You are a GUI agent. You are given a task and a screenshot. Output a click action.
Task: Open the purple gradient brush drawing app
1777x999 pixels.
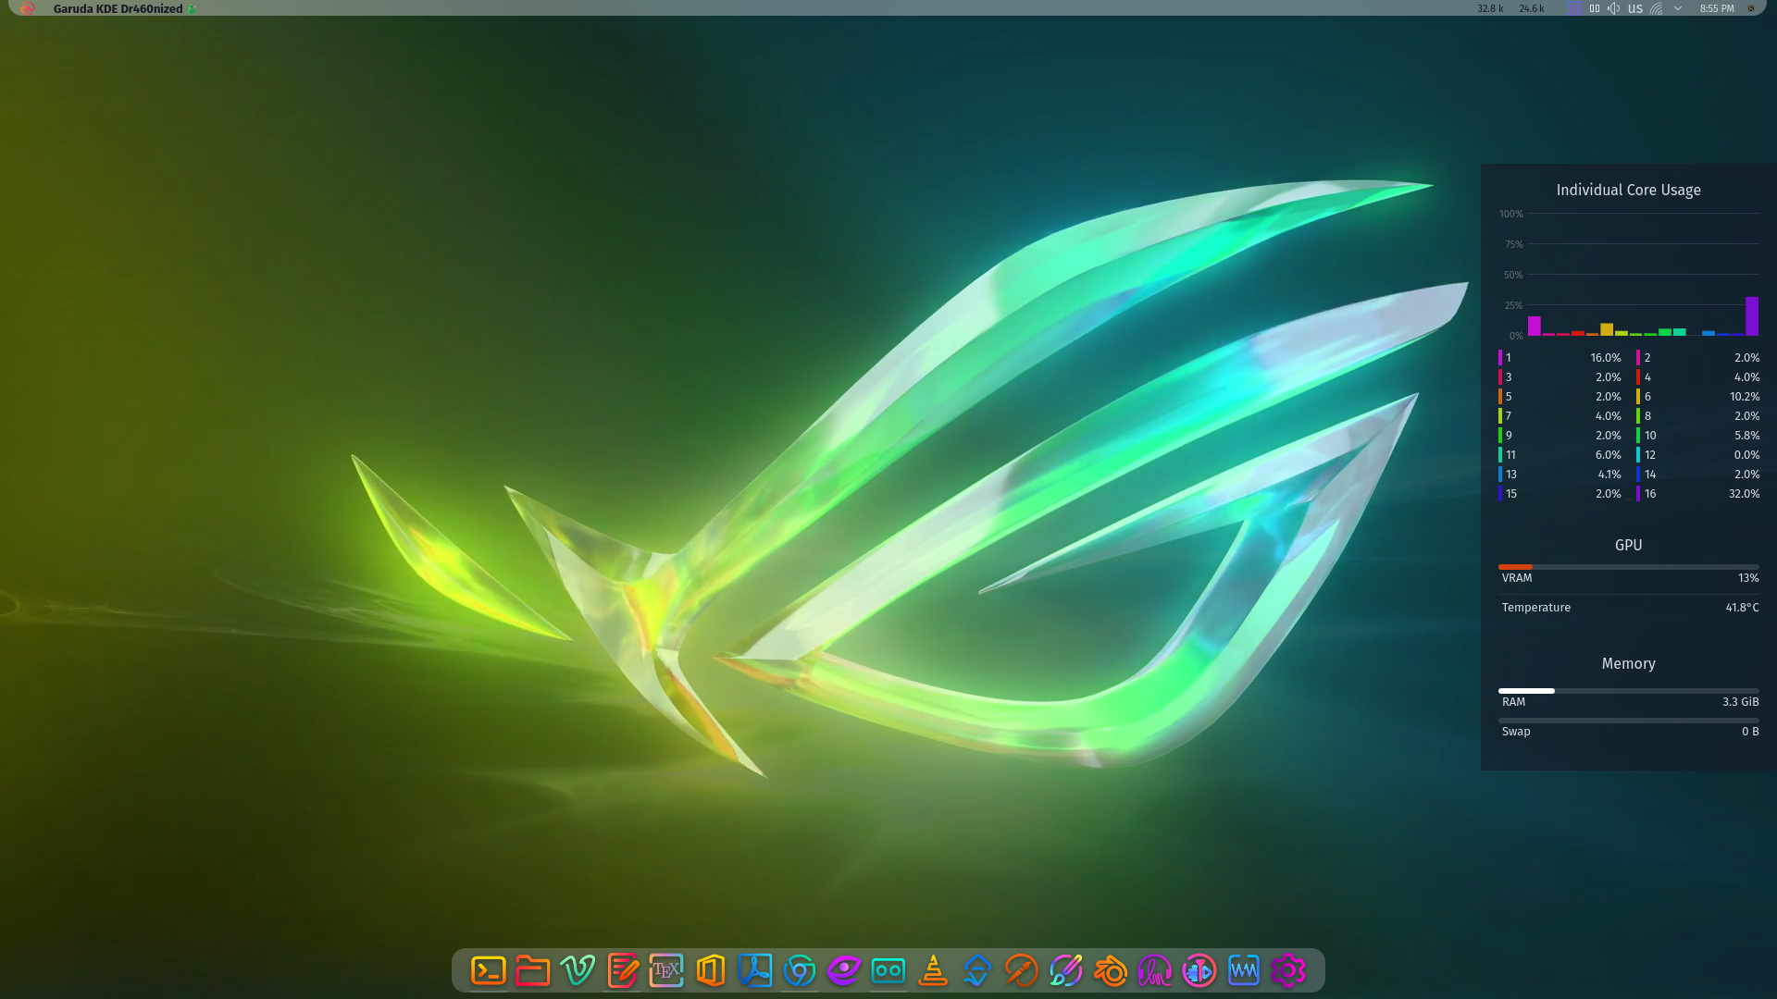coord(1066,970)
